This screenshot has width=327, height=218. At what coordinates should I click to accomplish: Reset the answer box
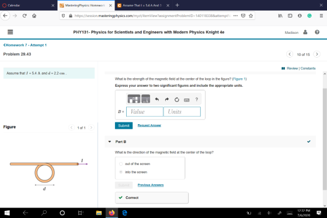(x=176, y=100)
